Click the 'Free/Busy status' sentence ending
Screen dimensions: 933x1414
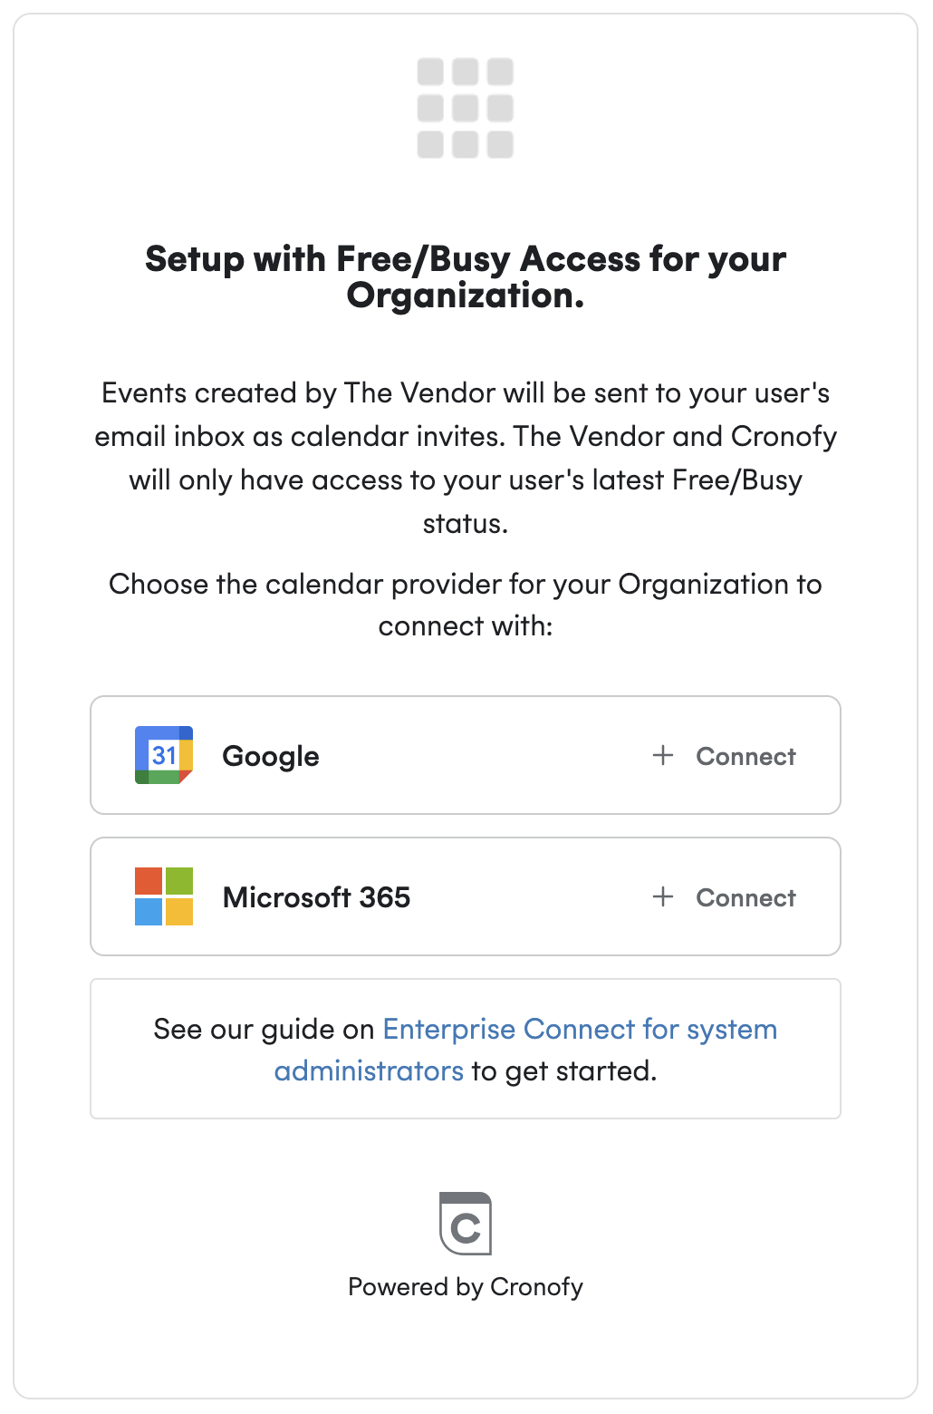click(x=466, y=524)
